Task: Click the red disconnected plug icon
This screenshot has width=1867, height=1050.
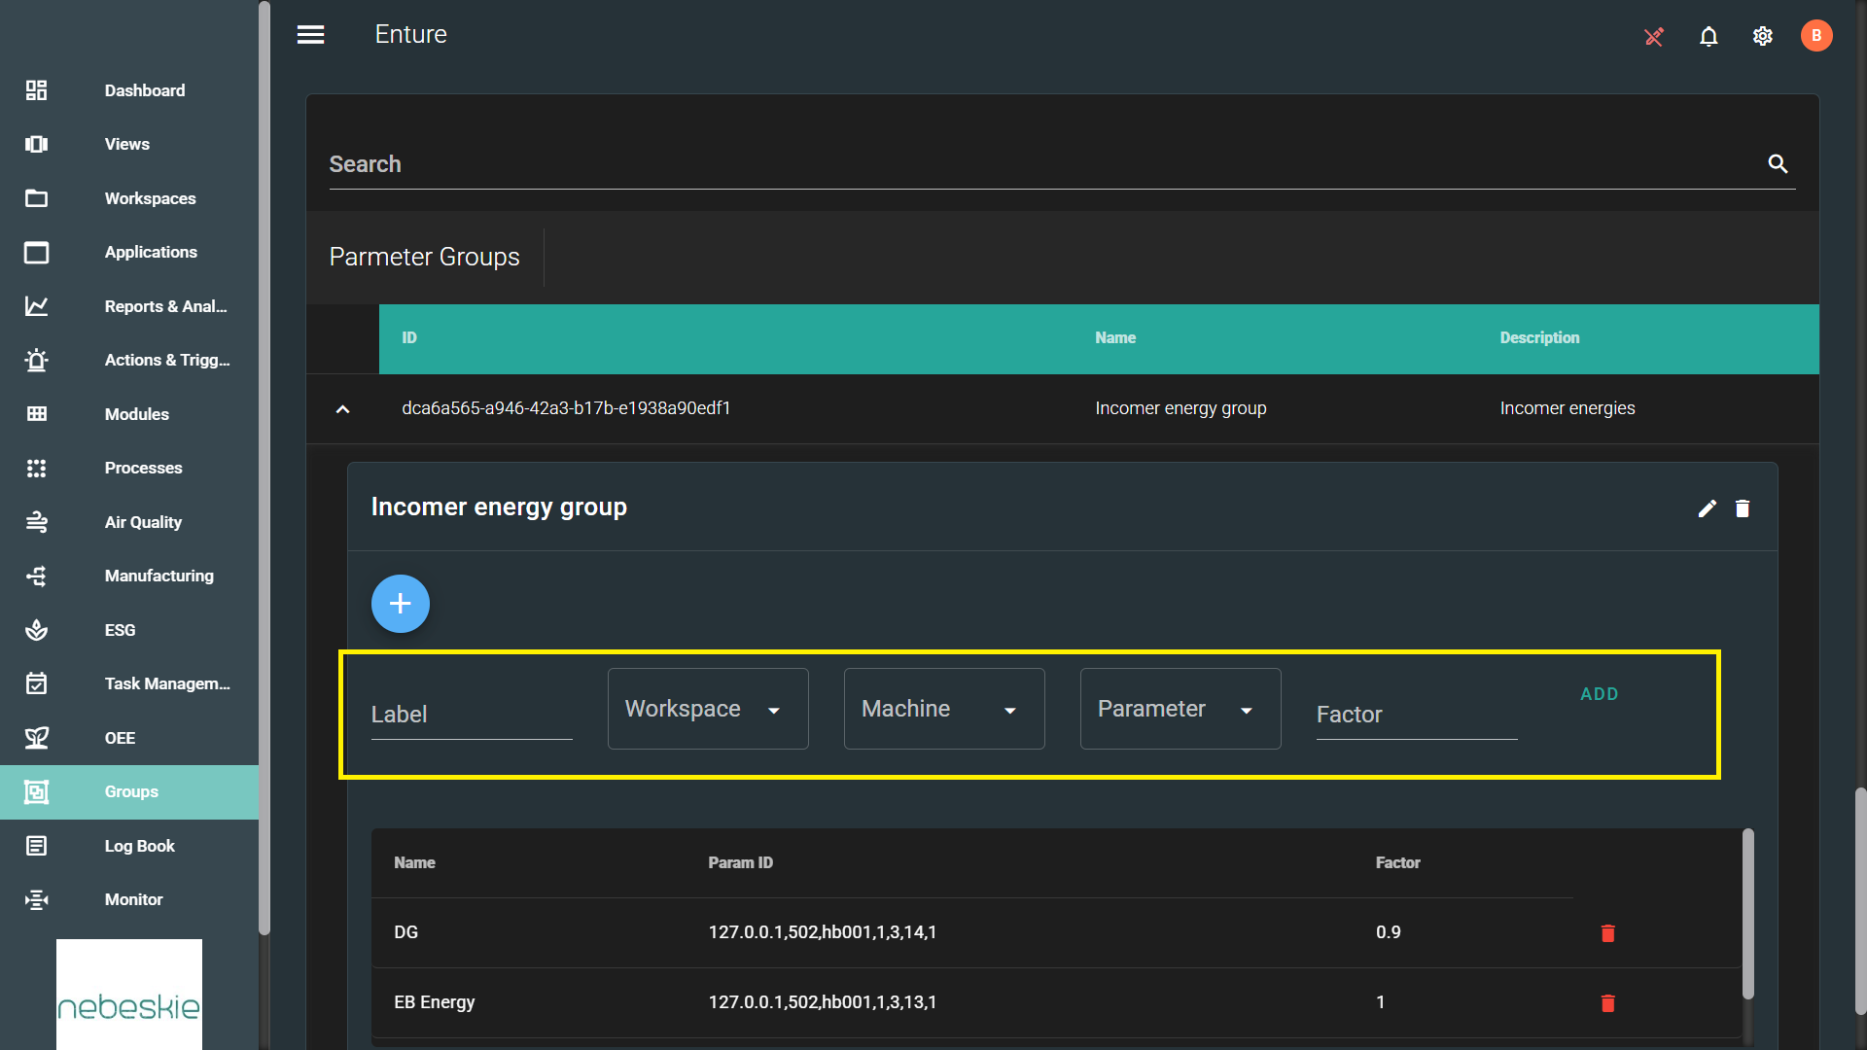Action: [x=1654, y=37]
